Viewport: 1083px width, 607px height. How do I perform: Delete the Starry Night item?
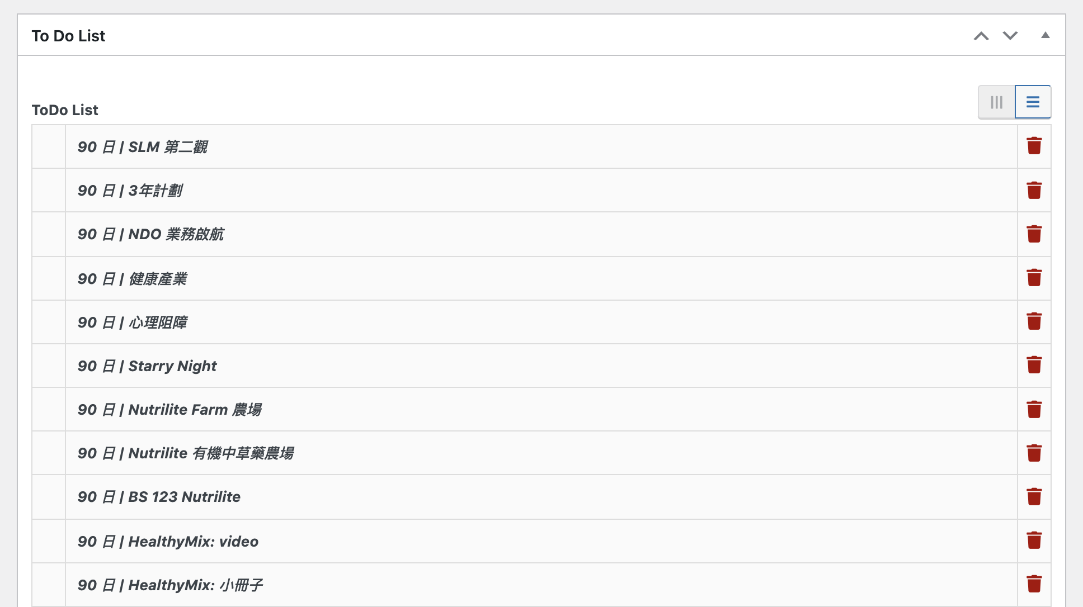[1034, 364]
